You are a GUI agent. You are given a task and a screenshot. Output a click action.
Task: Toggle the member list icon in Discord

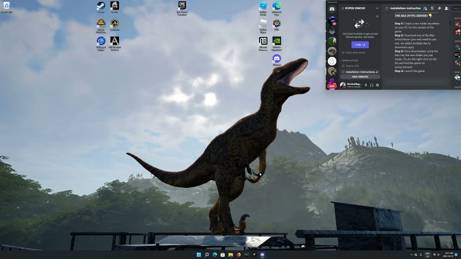[446, 8]
